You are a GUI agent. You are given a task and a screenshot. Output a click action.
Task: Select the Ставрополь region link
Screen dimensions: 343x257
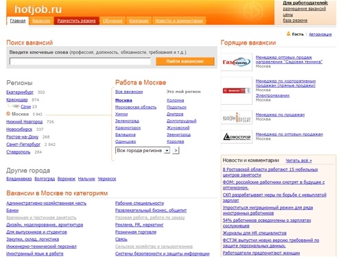tap(19, 151)
